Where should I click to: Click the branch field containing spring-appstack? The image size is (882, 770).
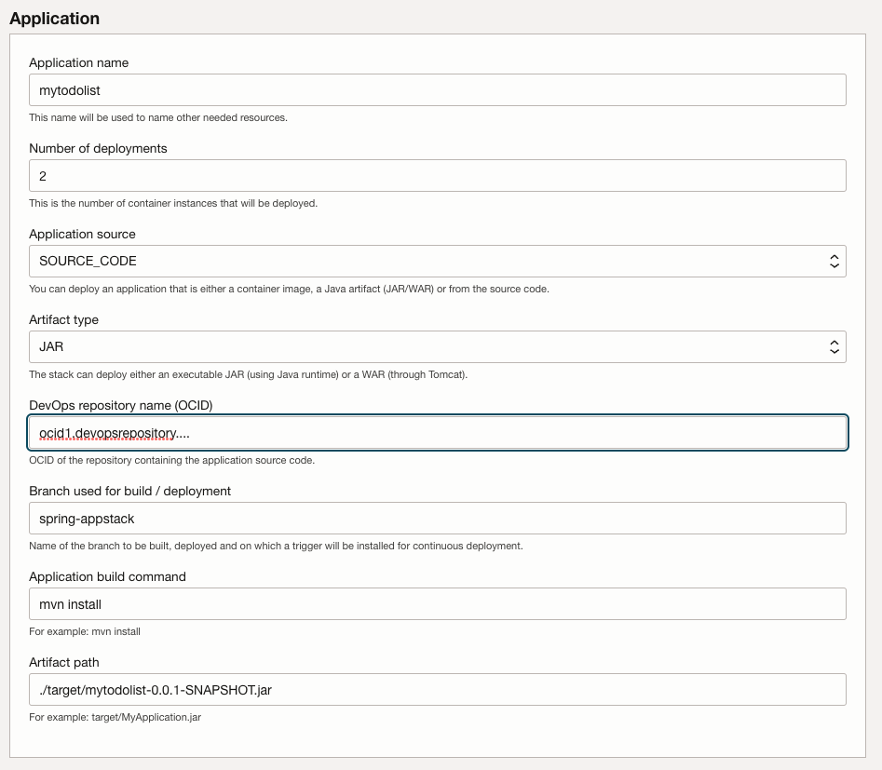tap(438, 518)
